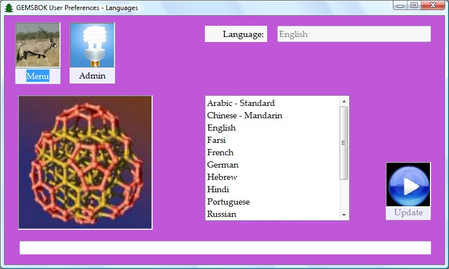Click the language list scrollbar thumb

(344, 143)
